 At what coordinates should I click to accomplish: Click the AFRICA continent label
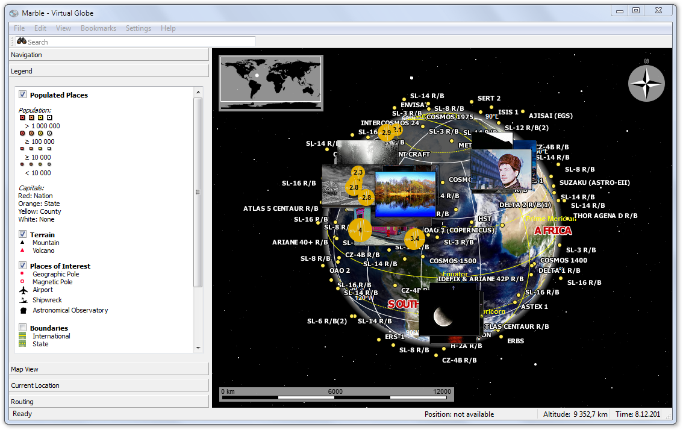point(553,231)
